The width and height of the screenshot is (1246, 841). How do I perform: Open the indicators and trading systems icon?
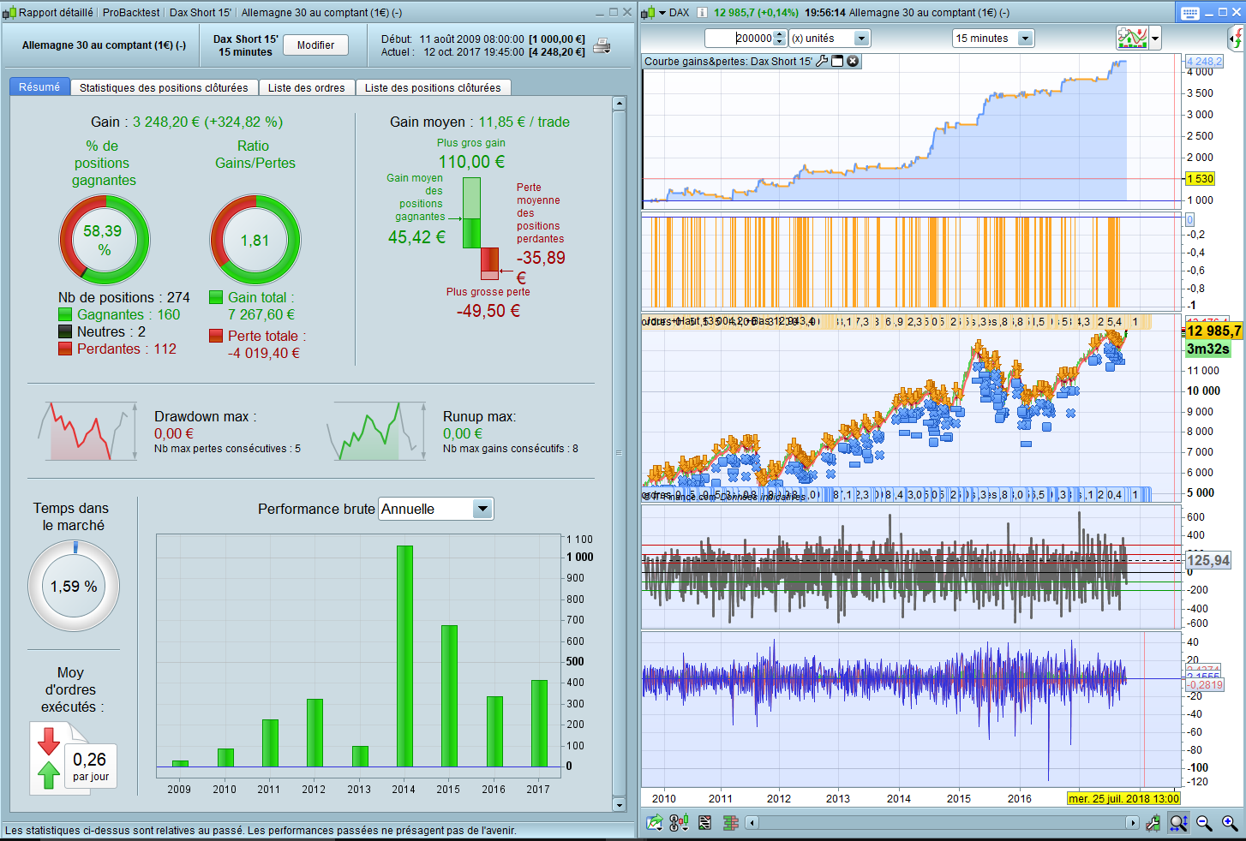(x=1132, y=38)
